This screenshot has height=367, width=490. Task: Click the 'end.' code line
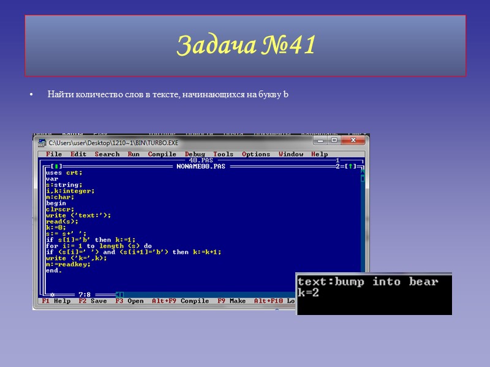tap(54, 270)
